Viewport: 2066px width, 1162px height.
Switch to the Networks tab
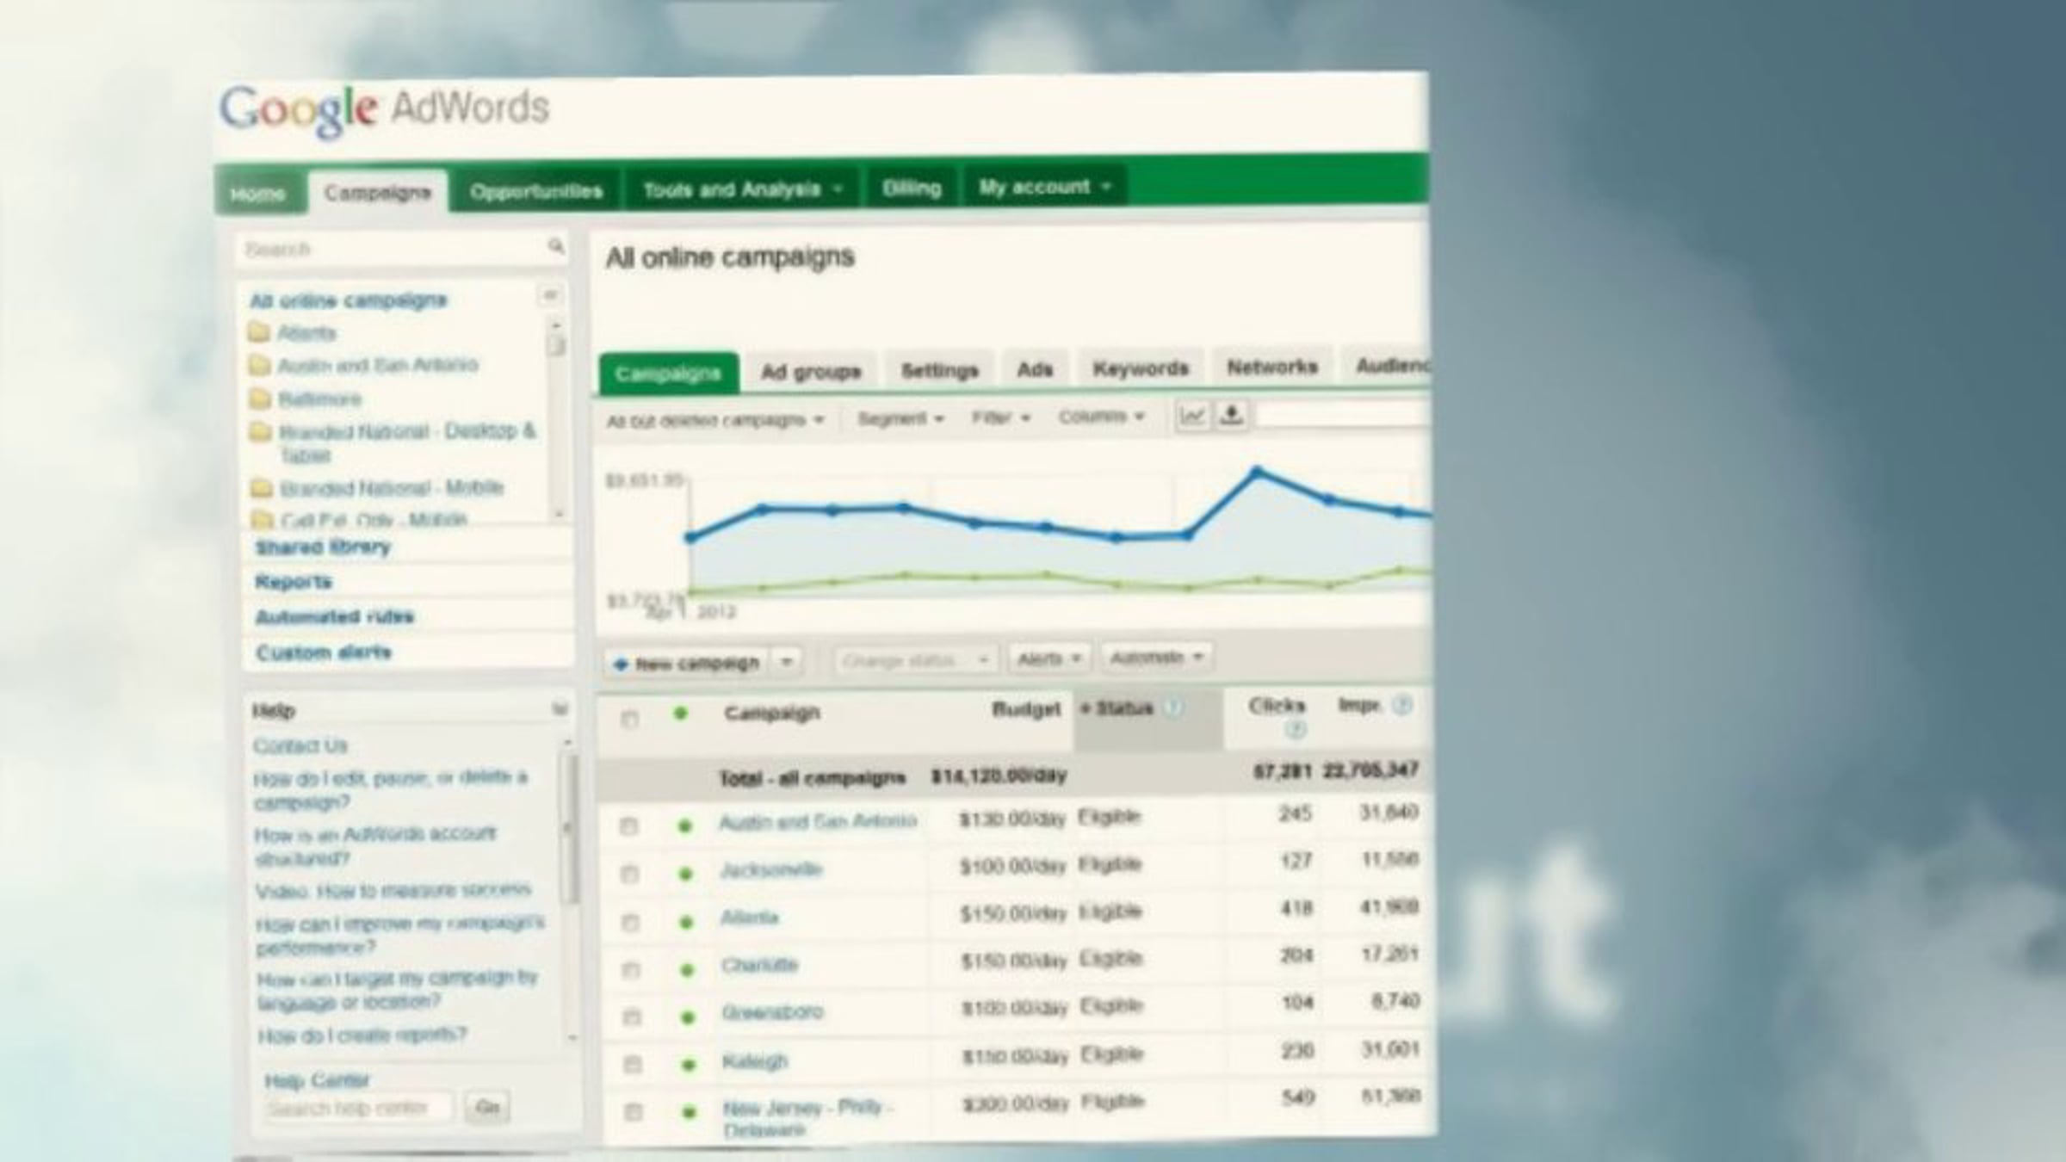point(1271,367)
